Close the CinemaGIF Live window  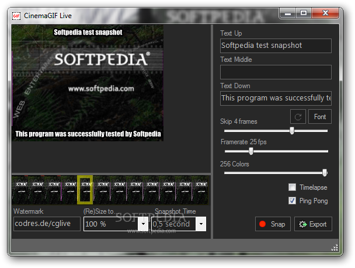pyautogui.click(x=325, y=13)
